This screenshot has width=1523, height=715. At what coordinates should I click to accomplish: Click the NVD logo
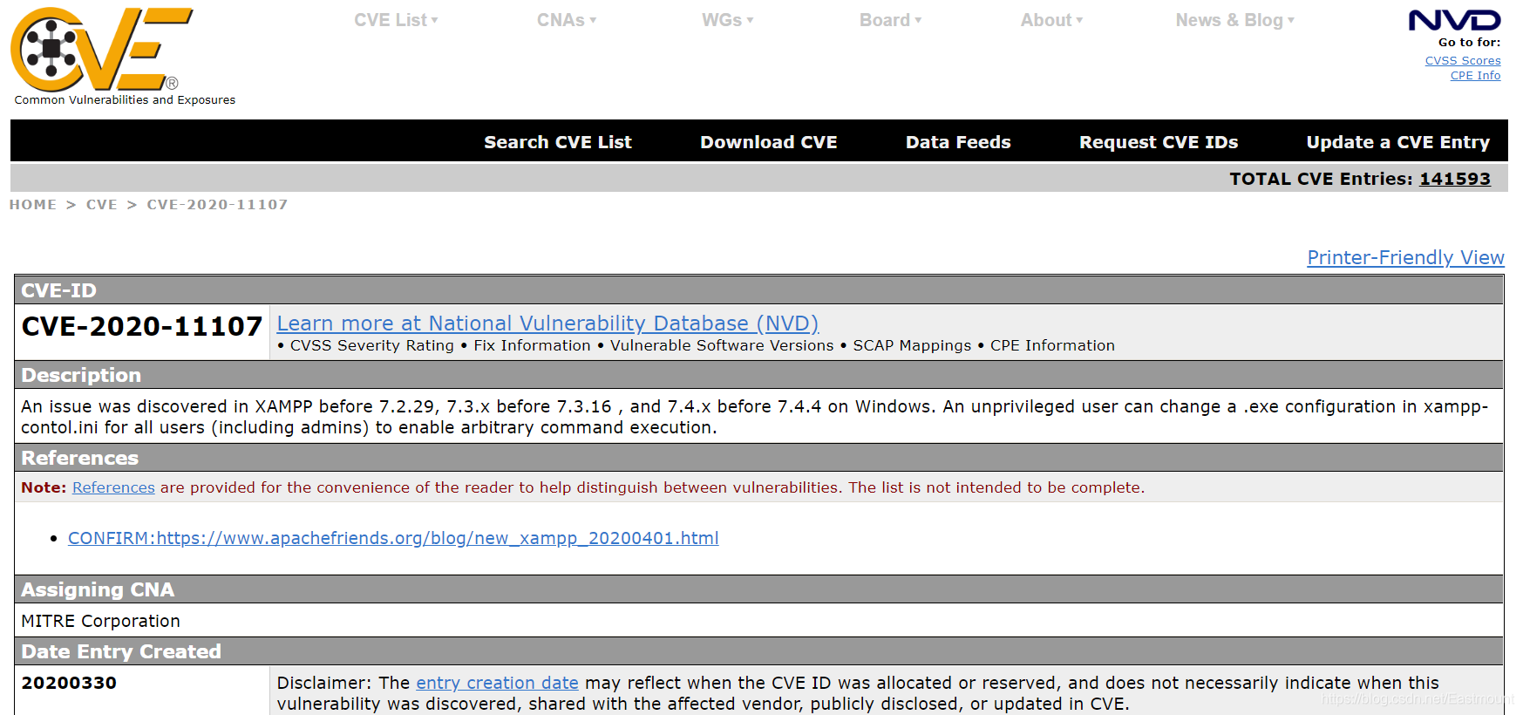1454,20
